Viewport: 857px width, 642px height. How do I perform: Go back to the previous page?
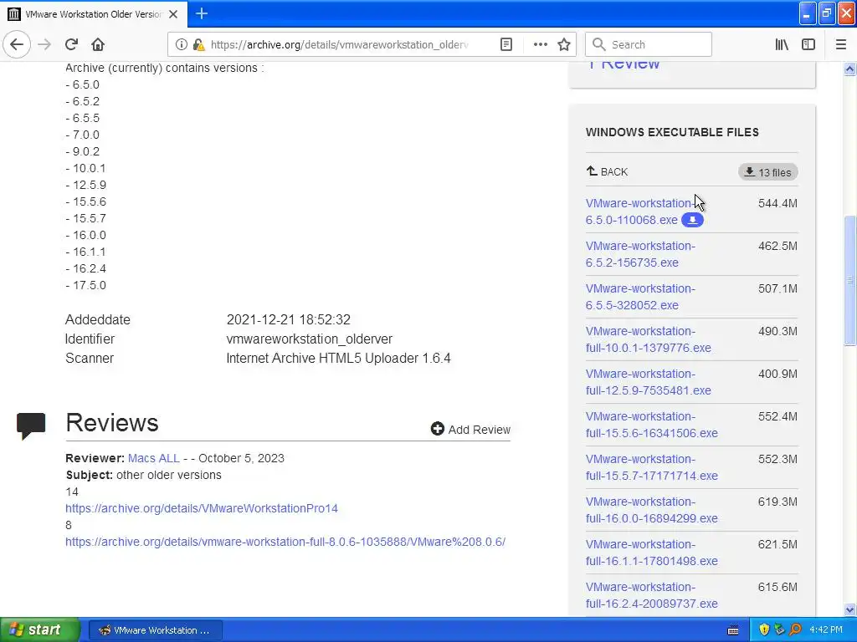click(17, 44)
